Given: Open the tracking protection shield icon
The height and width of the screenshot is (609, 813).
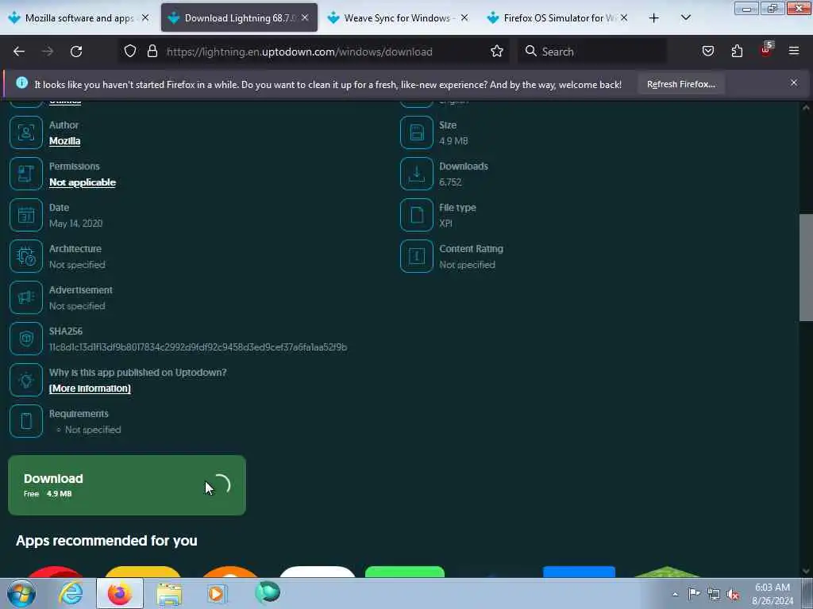Looking at the screenshot, I should click(x=130, y=52).
